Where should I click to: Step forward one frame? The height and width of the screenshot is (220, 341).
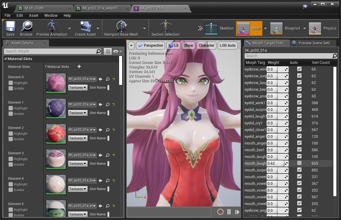pos(237,212)
